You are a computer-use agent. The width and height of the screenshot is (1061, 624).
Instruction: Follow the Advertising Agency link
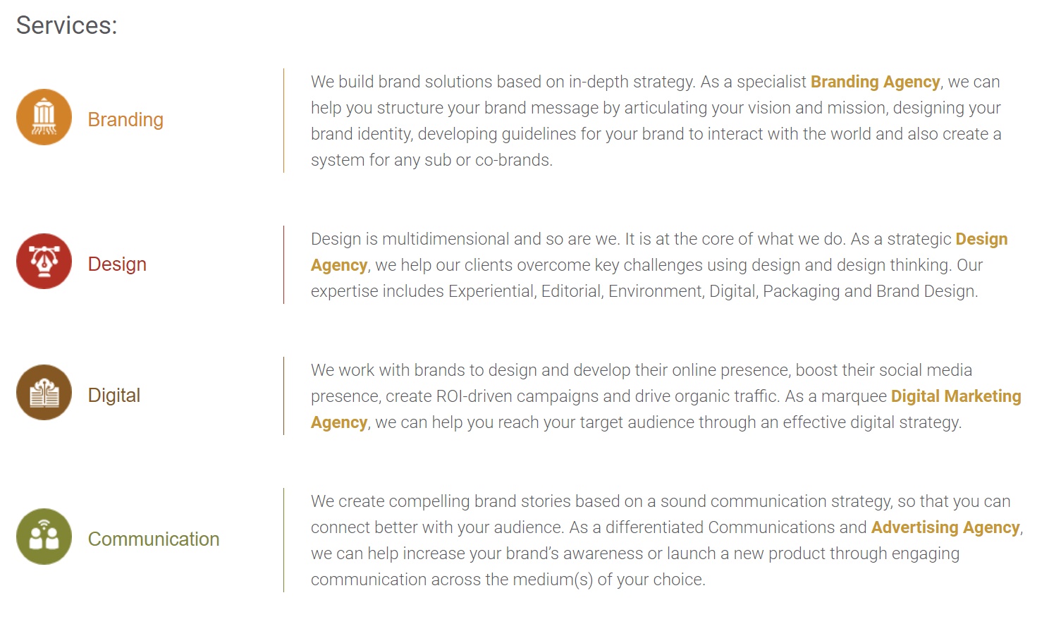(945, 527)
